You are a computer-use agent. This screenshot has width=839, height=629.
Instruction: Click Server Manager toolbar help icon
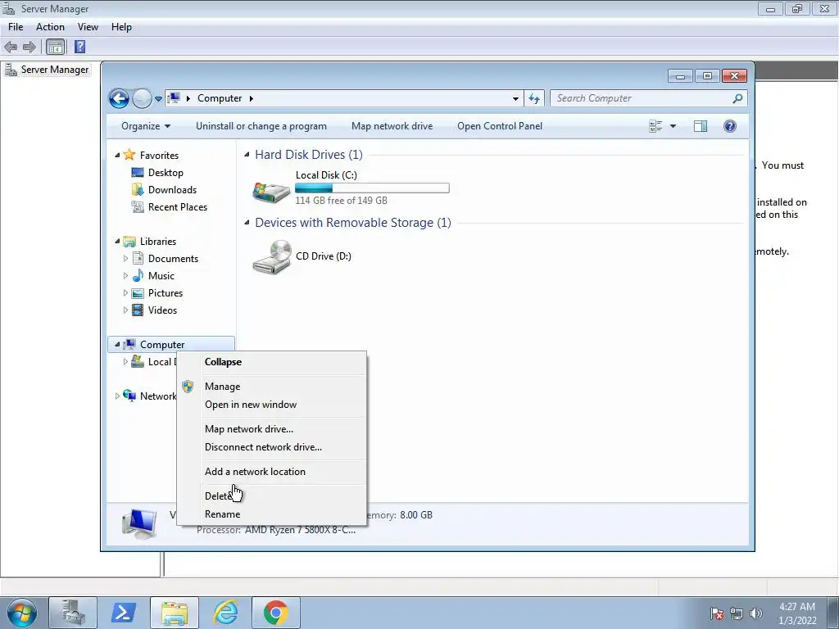(79, 47)
